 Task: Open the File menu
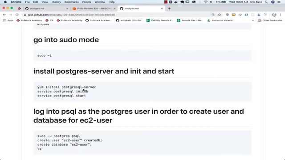point(28,2)
